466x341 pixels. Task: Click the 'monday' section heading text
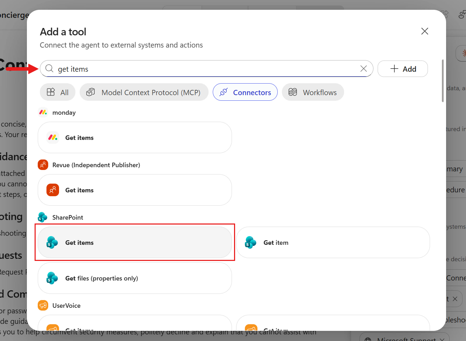coord(64,113)
